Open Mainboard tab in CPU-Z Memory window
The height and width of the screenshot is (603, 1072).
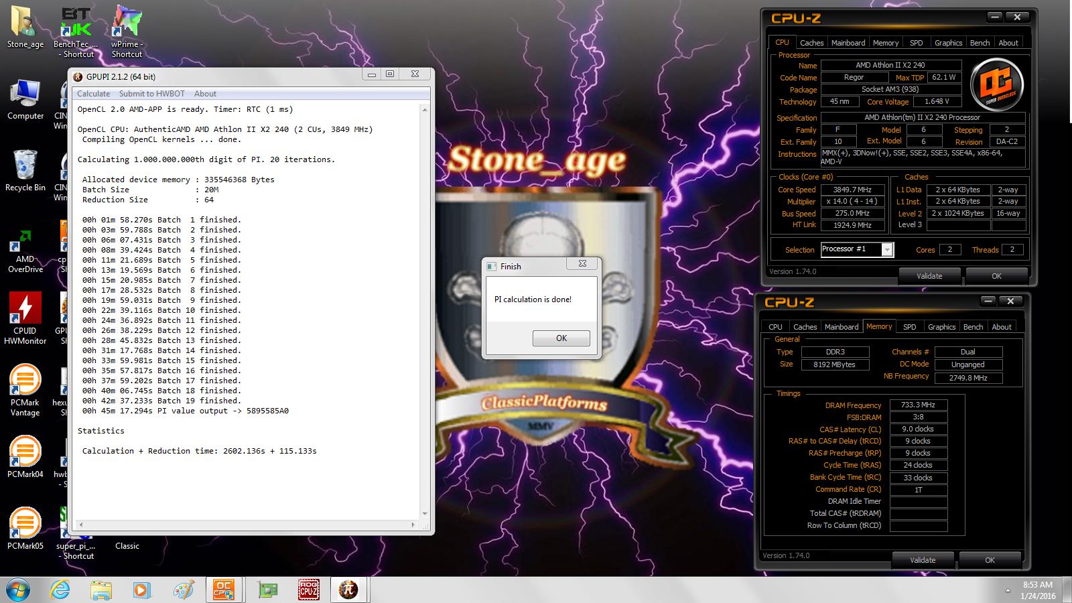(842, 327)
